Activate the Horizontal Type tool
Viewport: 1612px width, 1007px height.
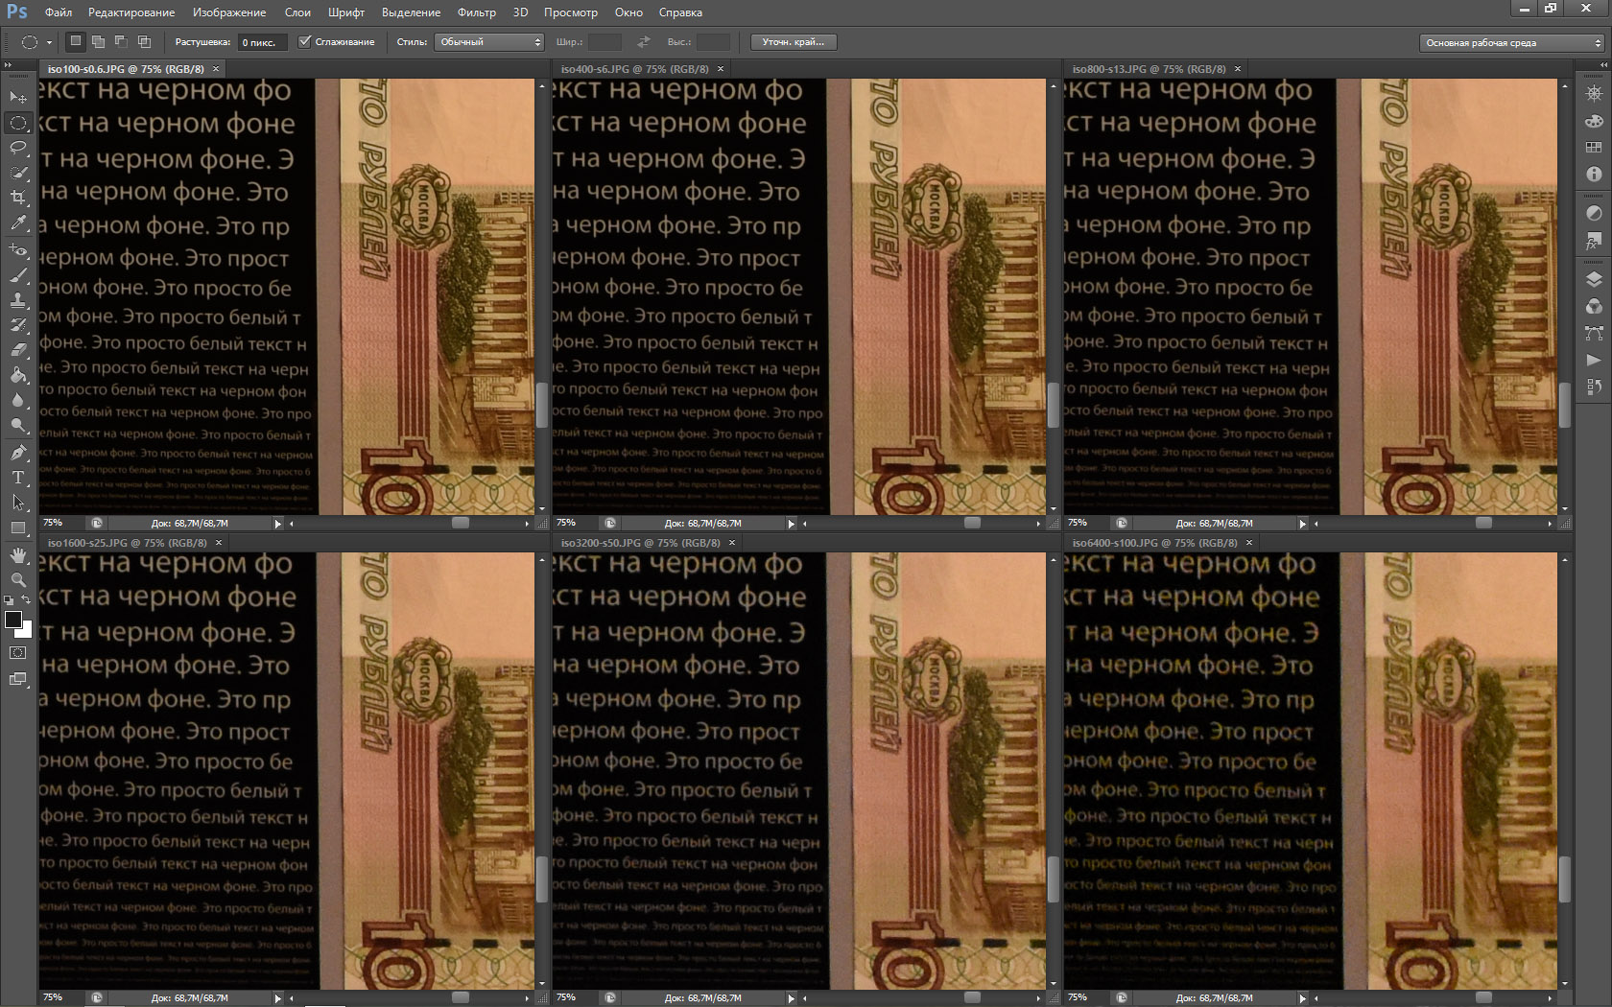tap(18, 478)
